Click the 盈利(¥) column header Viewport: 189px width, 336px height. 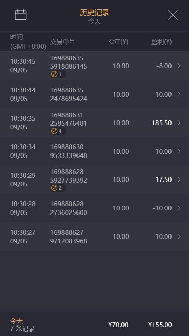(162, 42)
